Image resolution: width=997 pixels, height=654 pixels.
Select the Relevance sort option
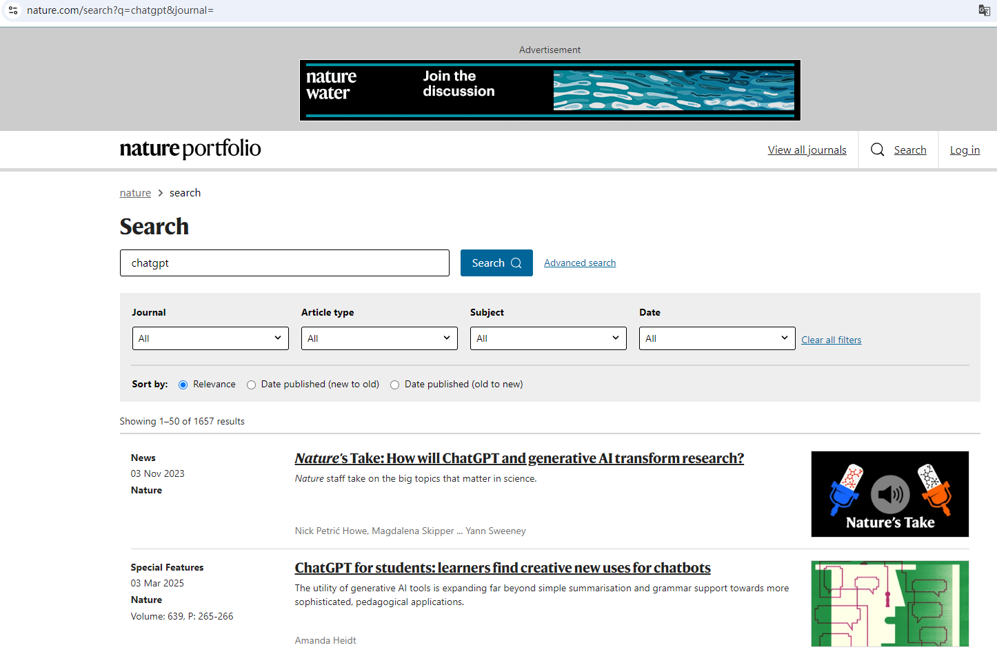pyautogui.click(x=183, y=385)
